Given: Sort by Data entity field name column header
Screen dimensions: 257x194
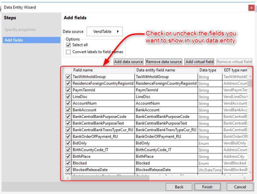Looking at the screenshot, I should point(166,70).
